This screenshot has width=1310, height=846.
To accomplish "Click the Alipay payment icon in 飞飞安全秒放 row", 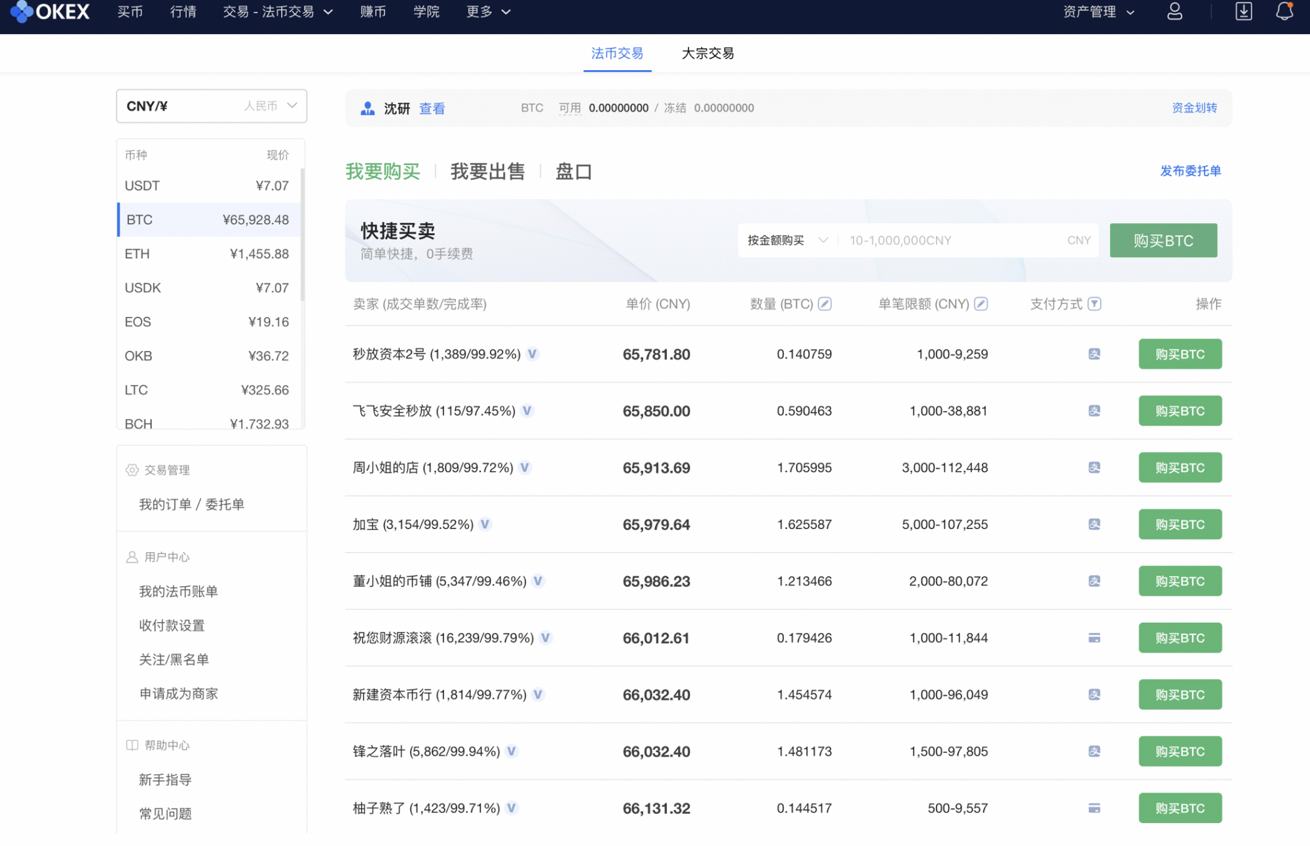I will (1095, 411).
